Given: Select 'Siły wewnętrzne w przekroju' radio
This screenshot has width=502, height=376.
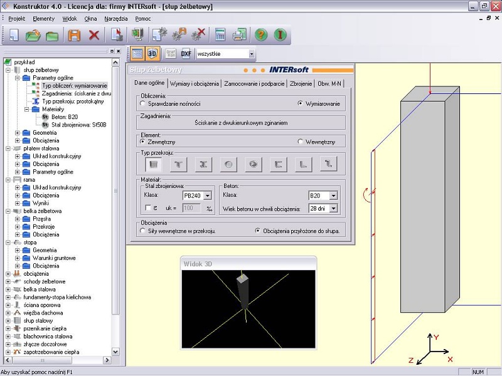Looking at the screenshot, I should click(143, 231).
